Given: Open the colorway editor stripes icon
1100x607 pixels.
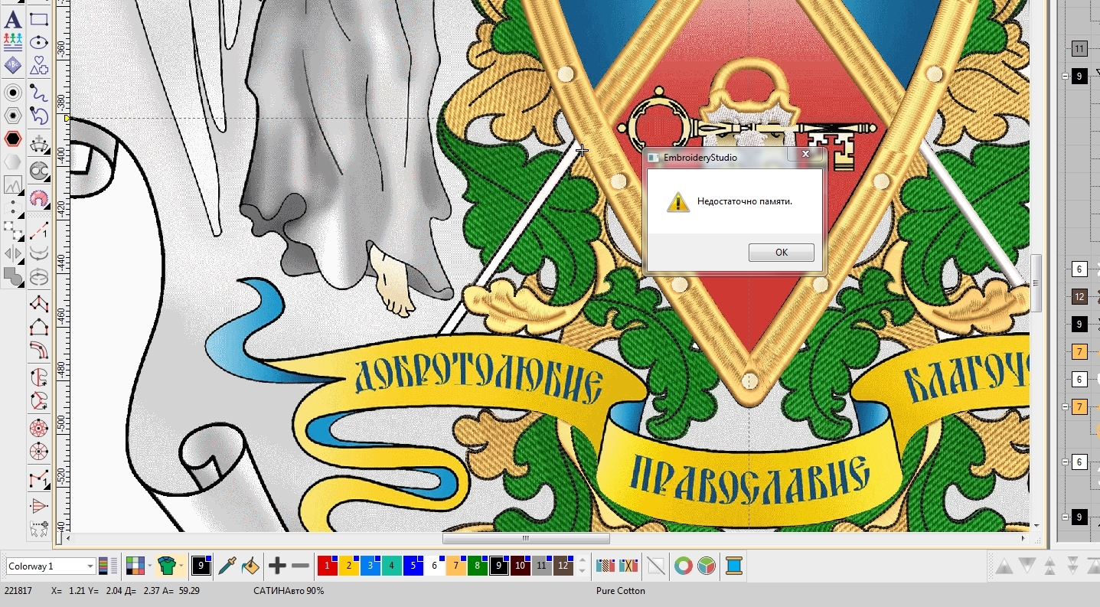Looking at the screenshot, I should coord(108,566).
